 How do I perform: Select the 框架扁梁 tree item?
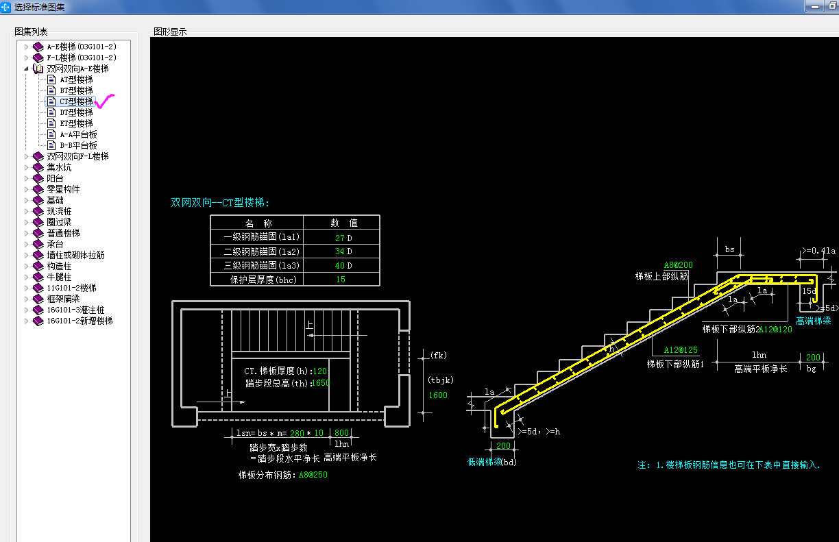[63, 299]
